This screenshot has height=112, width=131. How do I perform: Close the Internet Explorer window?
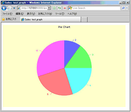[128, 3]
